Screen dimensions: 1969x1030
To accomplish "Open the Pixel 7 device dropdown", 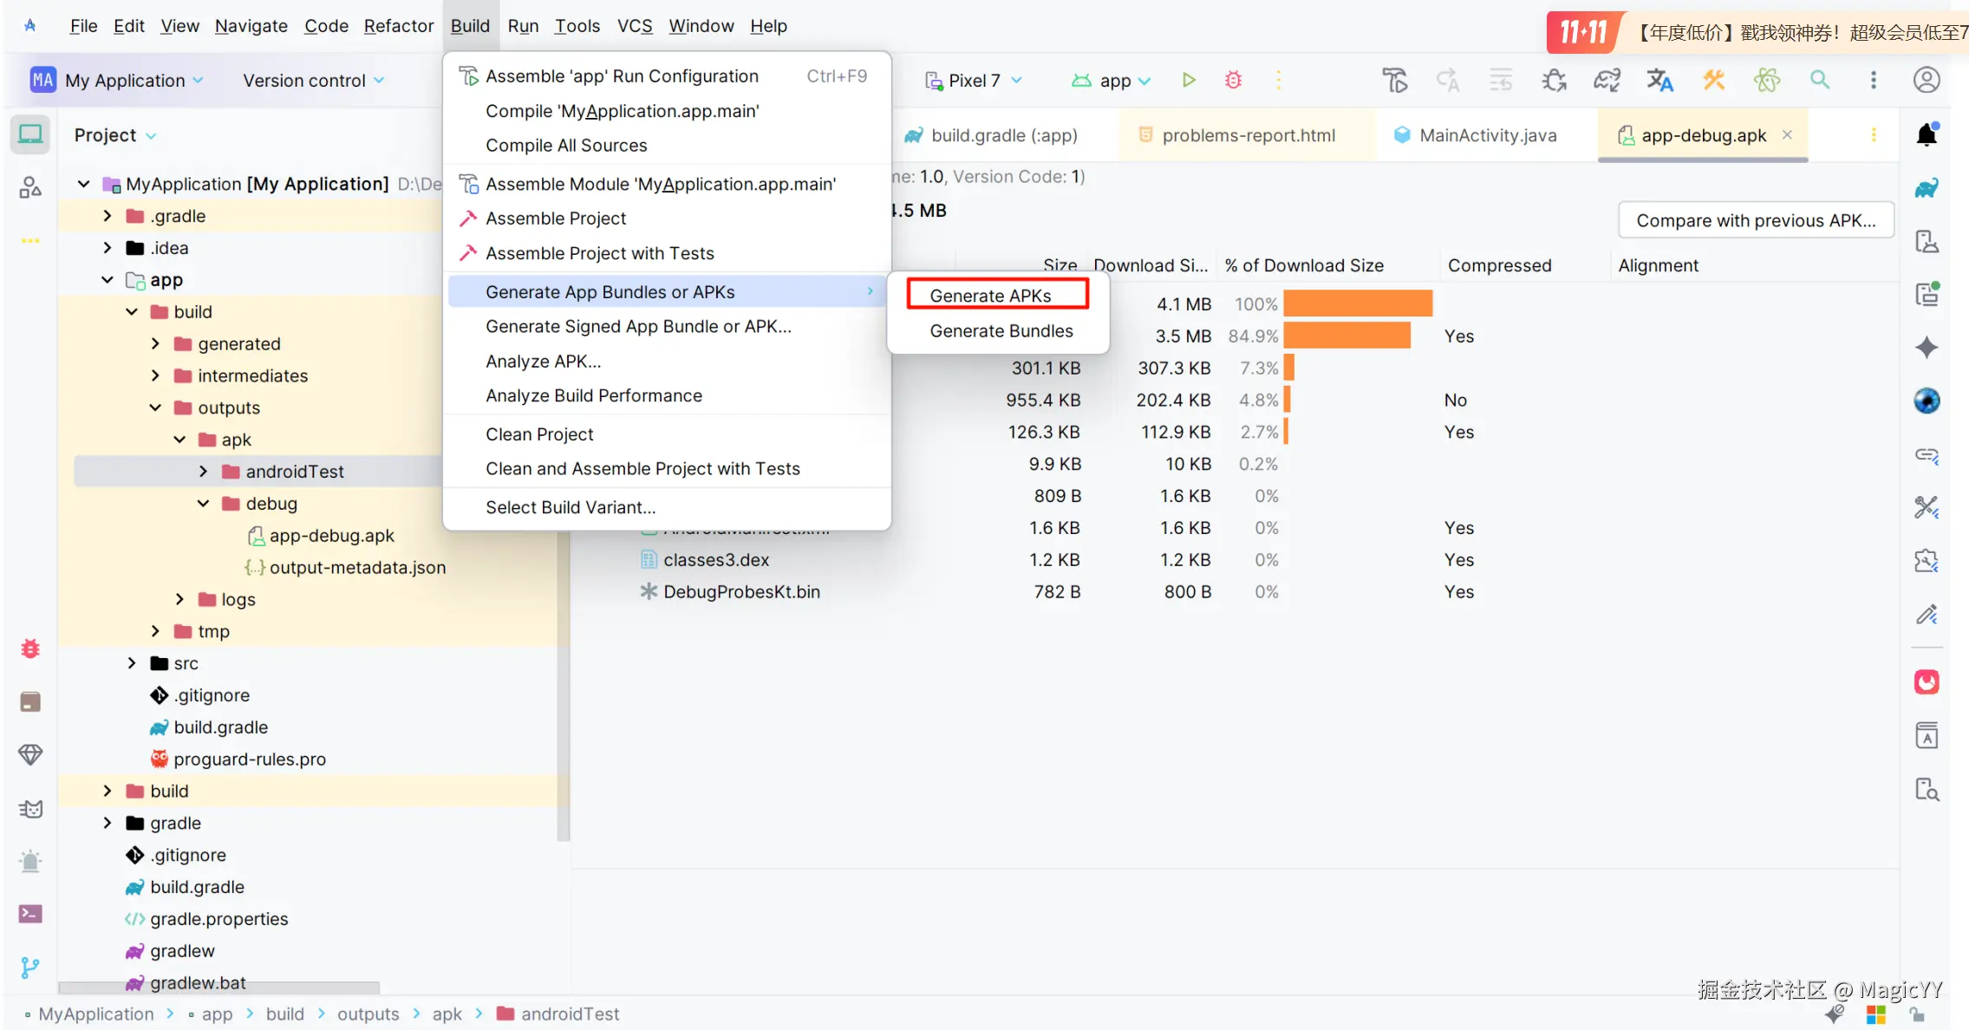I will click(x=974, y=81).
